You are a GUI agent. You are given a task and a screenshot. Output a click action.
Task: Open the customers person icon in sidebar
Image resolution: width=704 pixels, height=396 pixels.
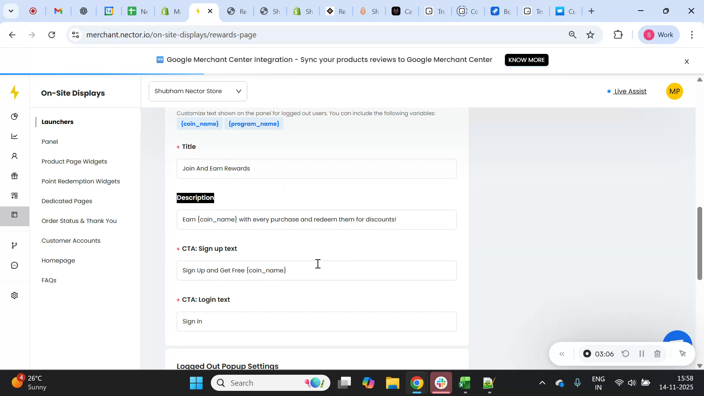[x=15, y=156]
